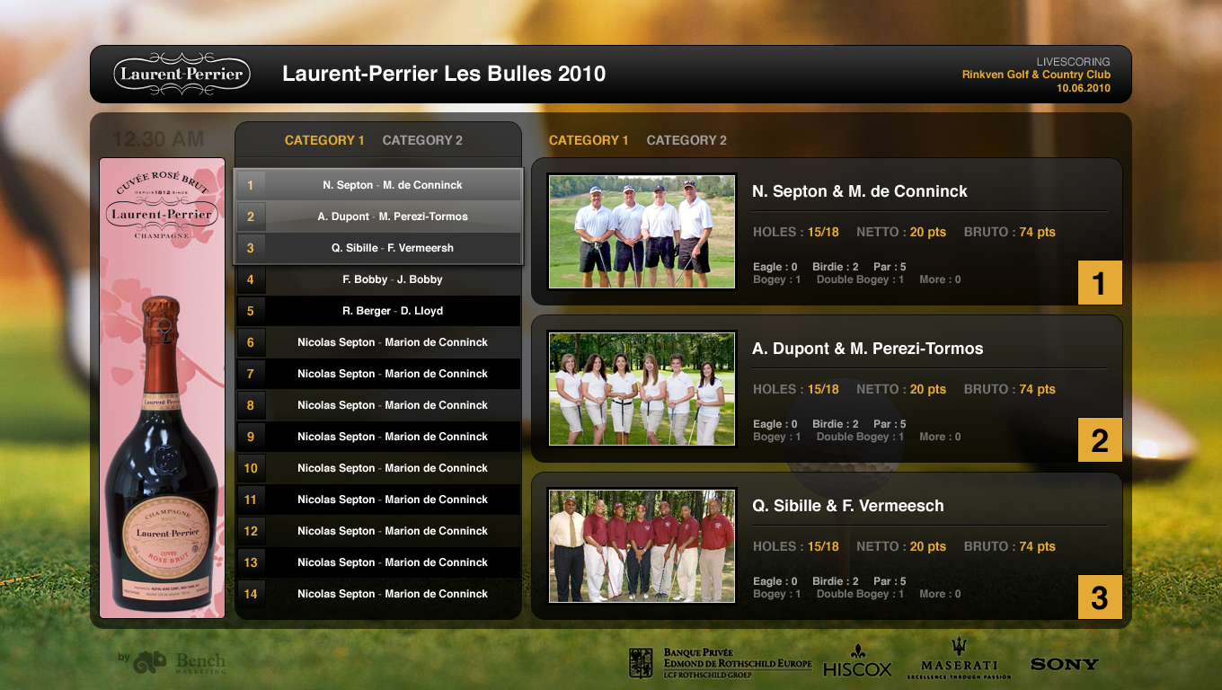Click the Cuvée Rosé Brut bottle advertisement
1222x690 pixels.
coord(162,388)
